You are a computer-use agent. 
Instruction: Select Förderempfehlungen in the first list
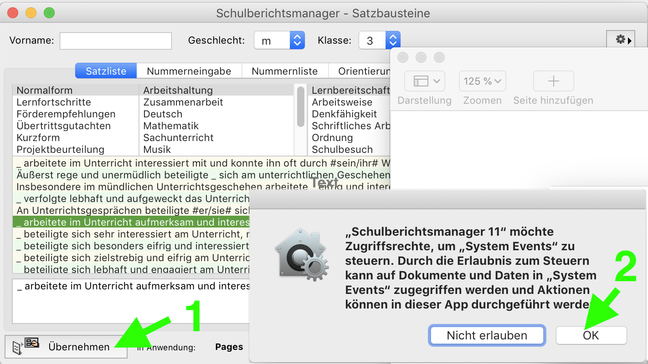point(66,114)
